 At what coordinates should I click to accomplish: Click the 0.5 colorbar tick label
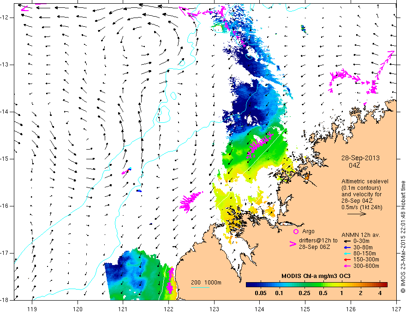(323, 293)
